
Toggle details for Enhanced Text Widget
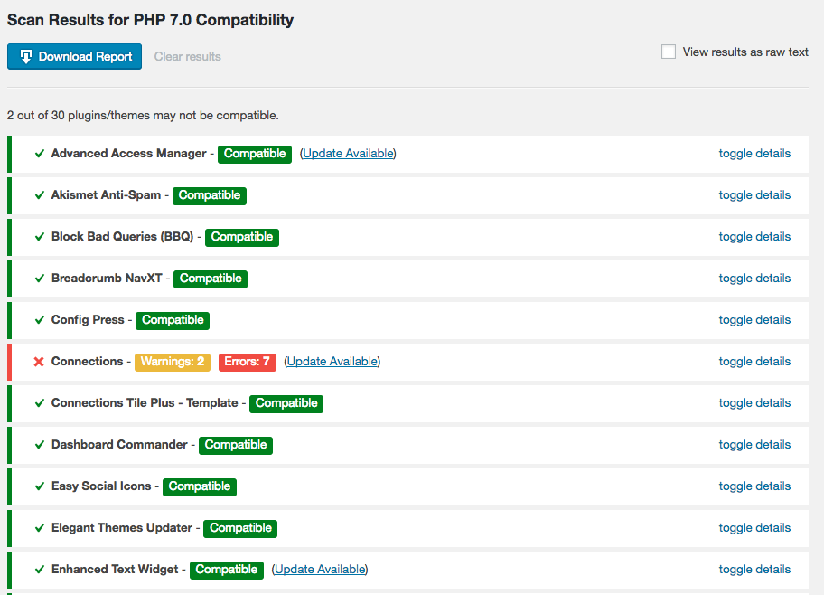coord(754,569)
